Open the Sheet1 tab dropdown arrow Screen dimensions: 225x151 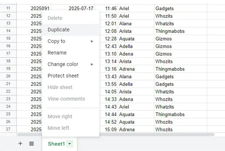pyautogui.click(x=70, y=144)
